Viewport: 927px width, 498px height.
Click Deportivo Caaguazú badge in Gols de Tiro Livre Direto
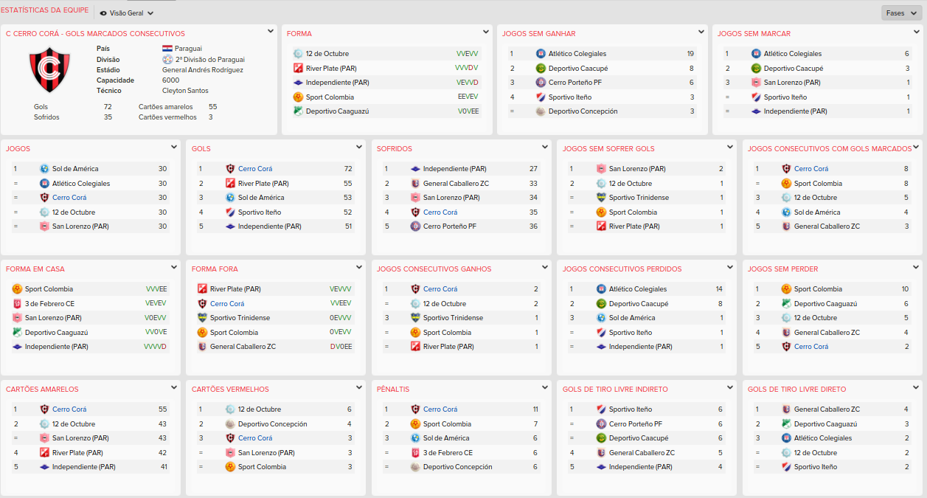point(786,423)
